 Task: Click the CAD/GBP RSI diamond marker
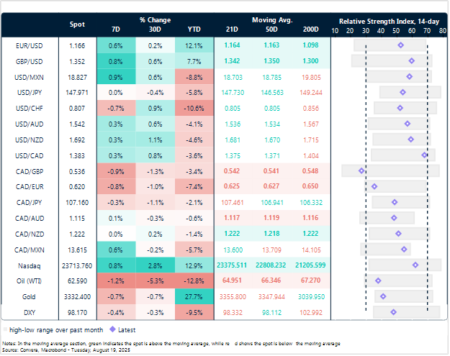pos(361,170)
